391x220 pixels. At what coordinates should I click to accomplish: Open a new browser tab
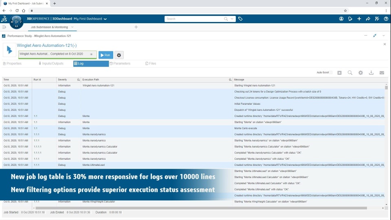[54, 4]
